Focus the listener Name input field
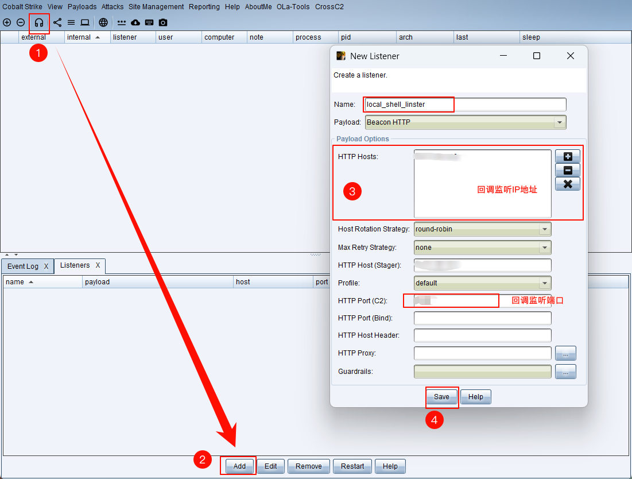Image resolution: width=632 pixels, height=479 pixels. (466, 105)
